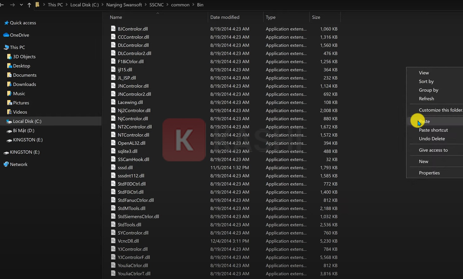Click the Up one level arrow
Image resolution: width=463 pixels, height=279 pixels.
[29, 5]
